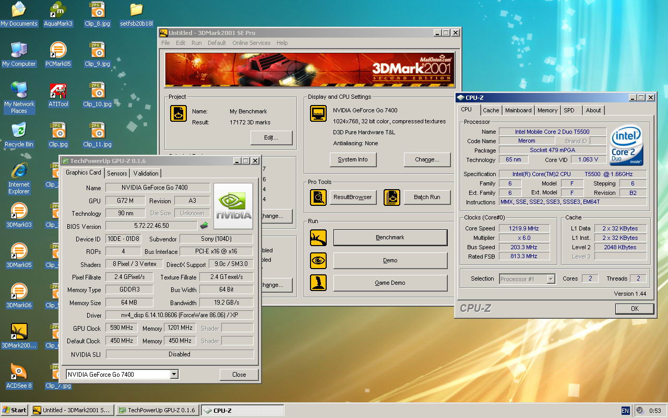This screenshot has height=418, width=668.
Task: Click the Batch Run document icon in 3DMark2001
Action: pos(392,197)
